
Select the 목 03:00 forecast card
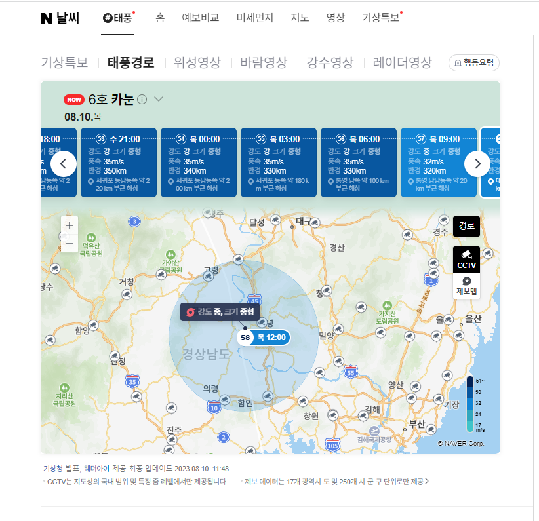[x=279, y=163]
